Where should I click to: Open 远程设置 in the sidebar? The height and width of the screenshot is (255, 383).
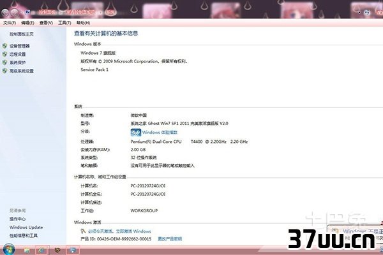pyautogui.click(x=18, y=54)
